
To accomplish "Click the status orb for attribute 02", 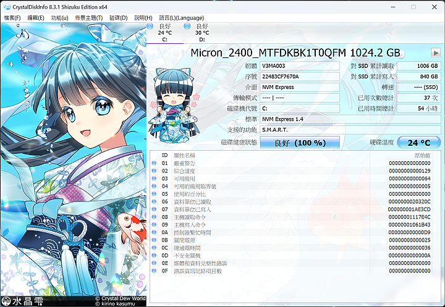I will 154,171.
